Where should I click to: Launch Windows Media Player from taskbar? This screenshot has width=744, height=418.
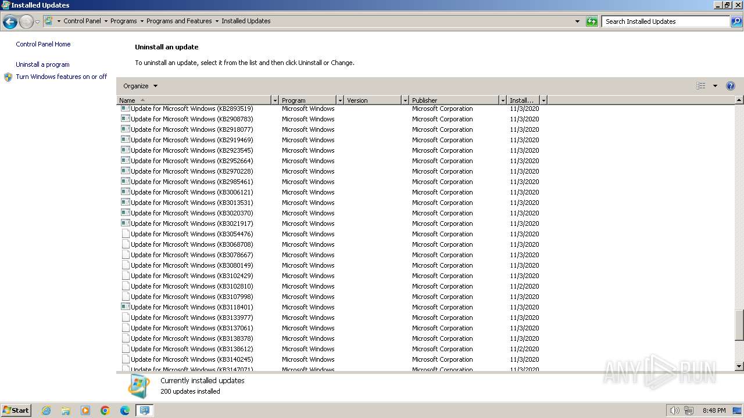(85, 410)
